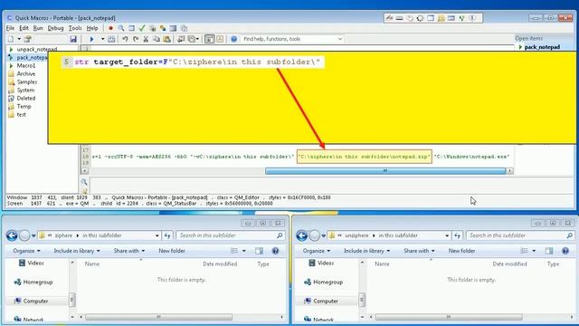
Task: Click the green branching icon in the floating toolbar
Action: pyautogui.click(x=461, y=18)
